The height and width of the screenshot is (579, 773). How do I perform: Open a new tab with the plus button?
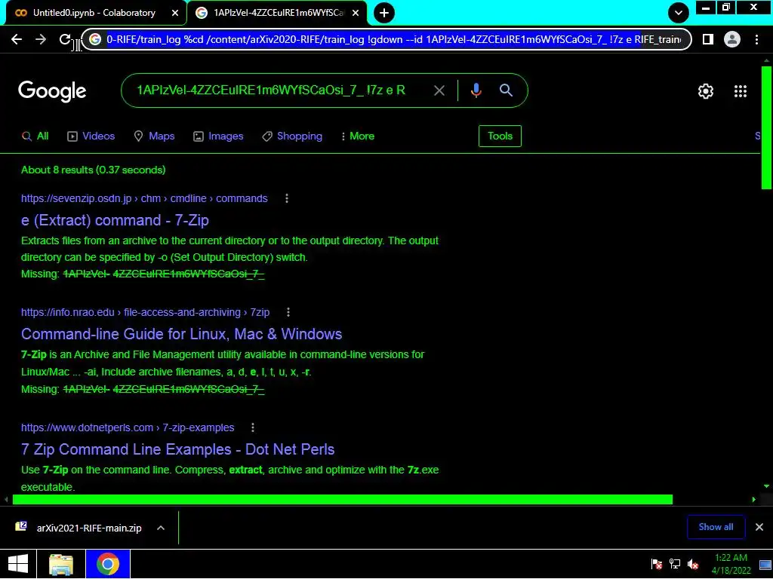[x=384, y=13]
